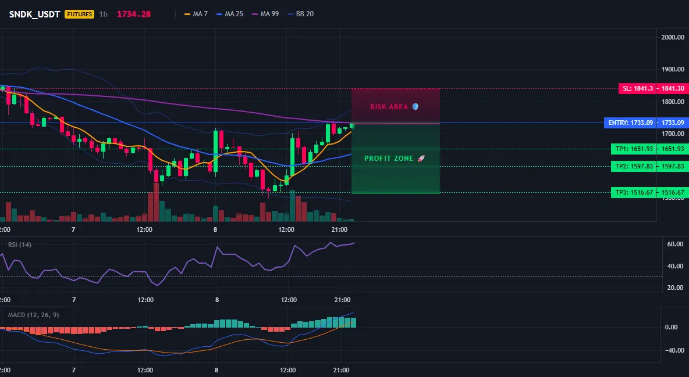Click the yellow FUTURES badge
The image size is (689, 377).
click(80, 14)
